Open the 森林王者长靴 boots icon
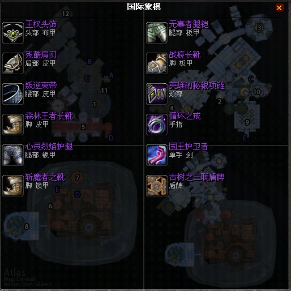Viewport: 291px width, 291px height. tap(13, 125)
